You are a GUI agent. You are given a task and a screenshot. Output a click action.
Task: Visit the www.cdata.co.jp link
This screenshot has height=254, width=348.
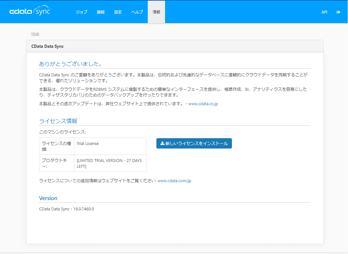tap(203, 104)
